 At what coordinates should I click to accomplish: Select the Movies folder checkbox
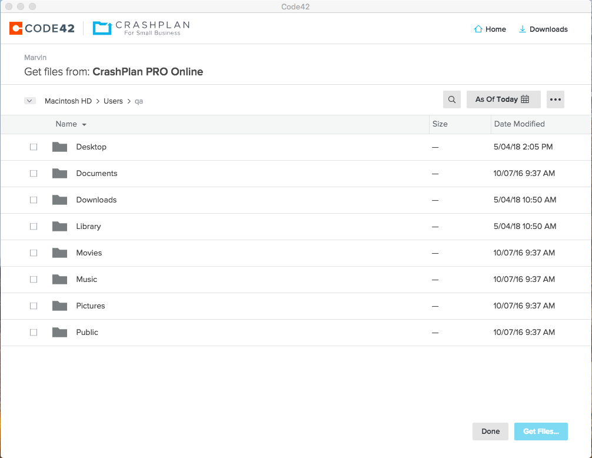pyautogui.click(x=34, y=253)
